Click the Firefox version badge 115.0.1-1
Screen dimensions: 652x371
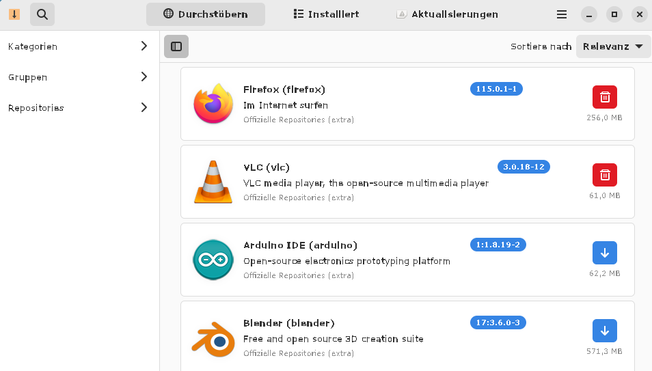click(496, 89)
